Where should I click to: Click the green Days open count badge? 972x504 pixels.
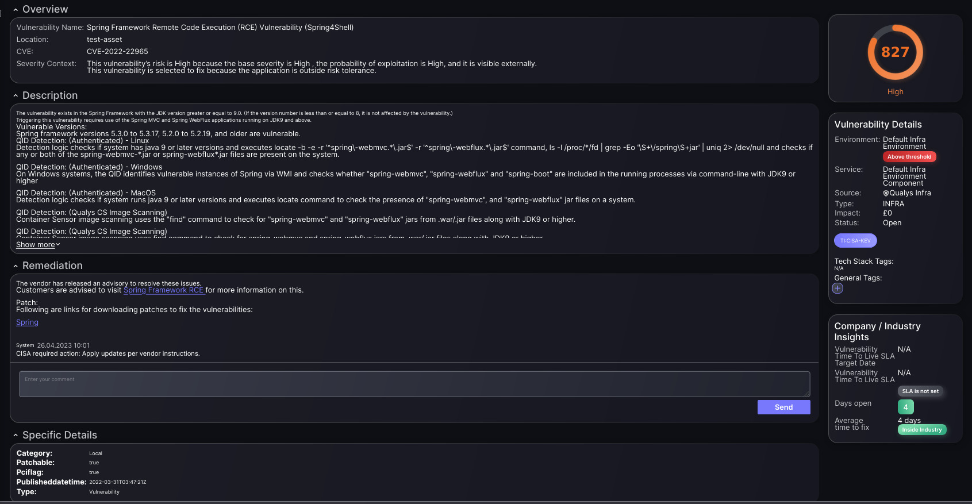click(x=905, y=407)
